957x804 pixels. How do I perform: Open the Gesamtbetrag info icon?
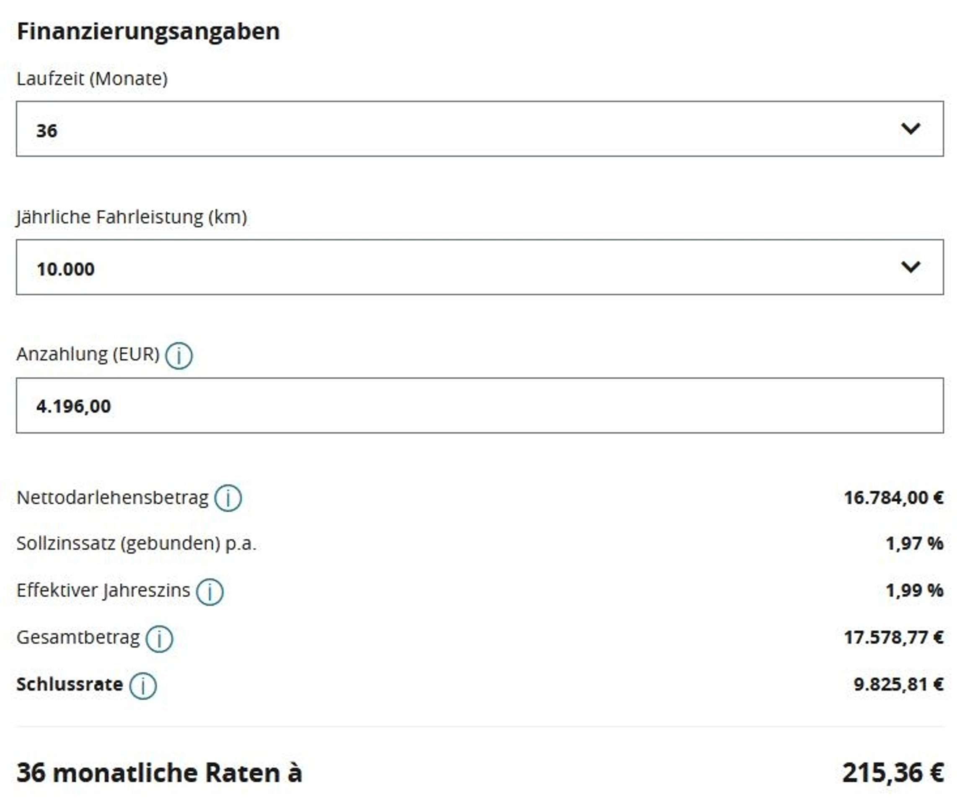coord(159,639)
